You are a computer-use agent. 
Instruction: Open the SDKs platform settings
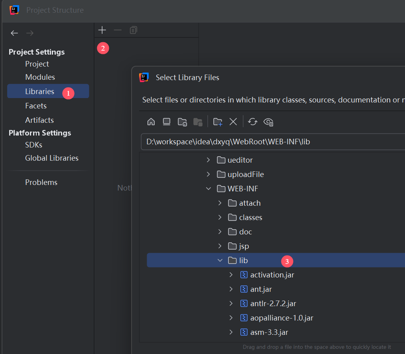point(33,145)
